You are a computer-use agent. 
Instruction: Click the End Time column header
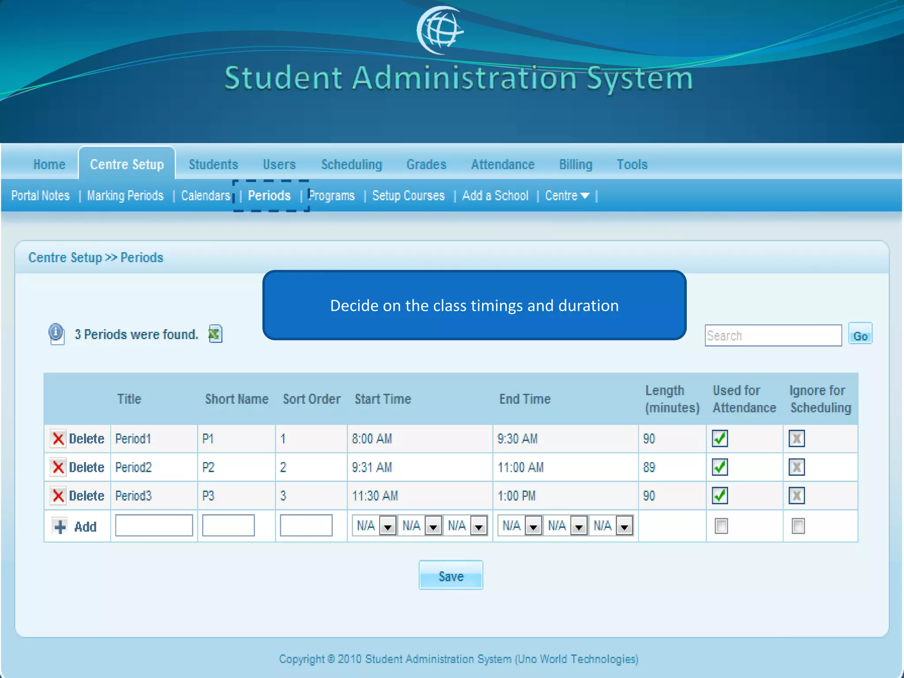pyautogui.click(x=525, y=399)
